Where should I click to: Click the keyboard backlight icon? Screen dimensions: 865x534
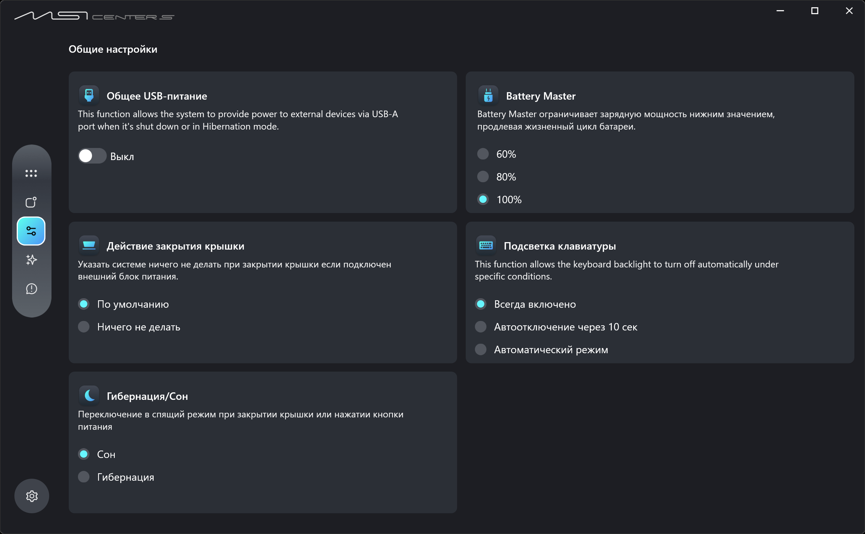tap(486, 246)
